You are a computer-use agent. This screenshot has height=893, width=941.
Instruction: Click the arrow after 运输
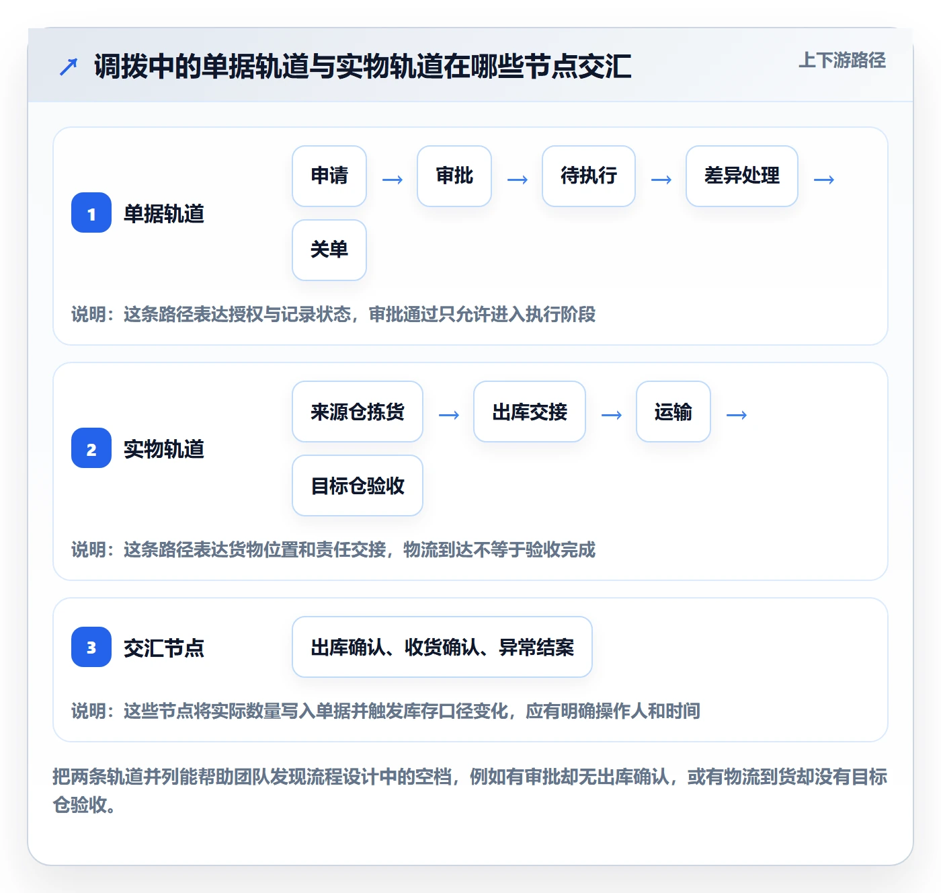point(737,415)
